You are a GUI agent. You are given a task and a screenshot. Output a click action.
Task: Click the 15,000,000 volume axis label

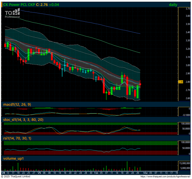(185, 163)
